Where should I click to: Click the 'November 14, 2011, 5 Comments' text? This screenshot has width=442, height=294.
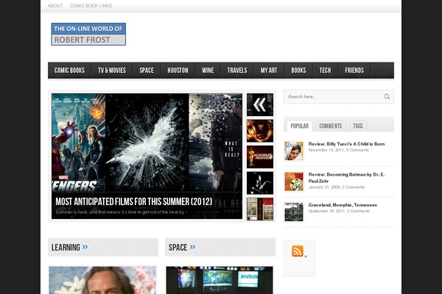pyautogui.click(x=339, y=150)
